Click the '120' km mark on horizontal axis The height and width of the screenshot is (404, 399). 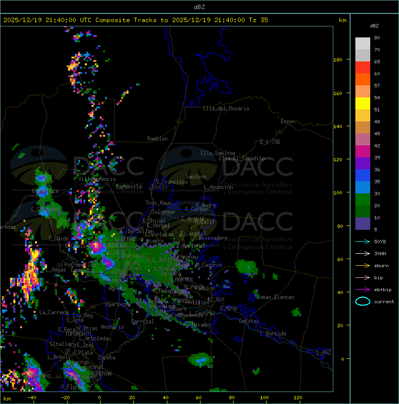298,398
